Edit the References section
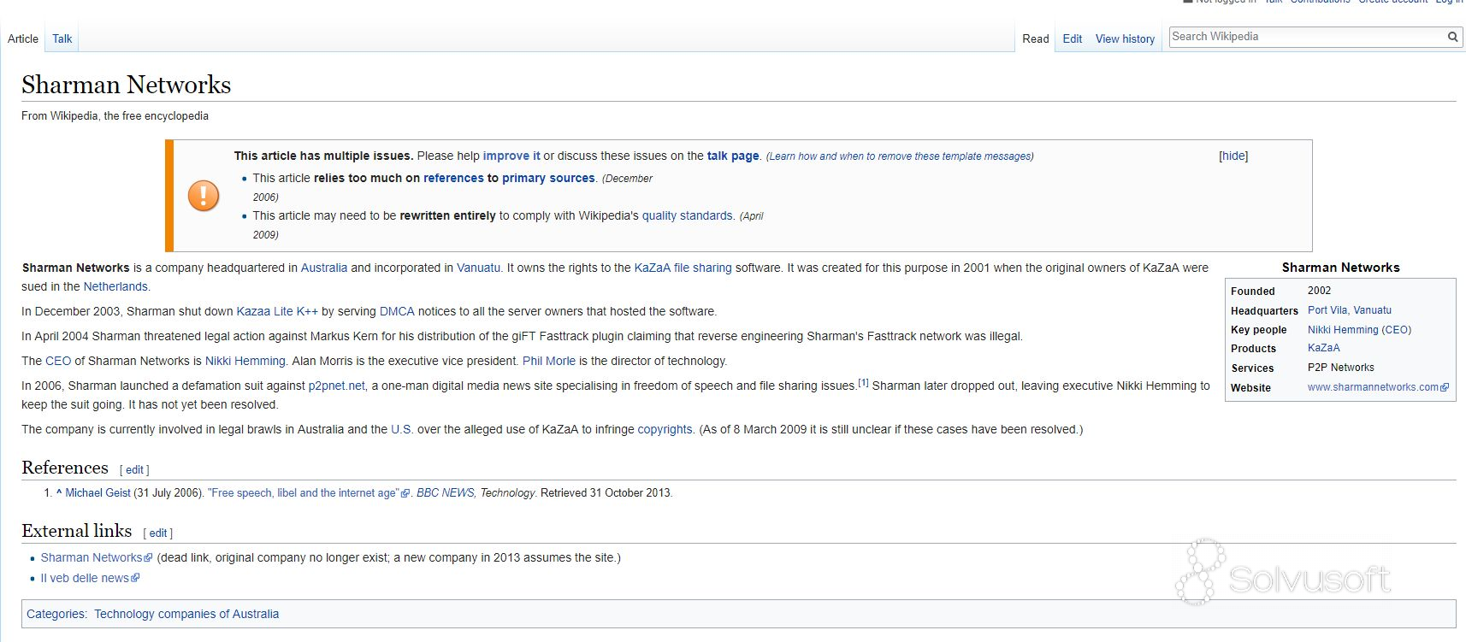 [x=135, y=469]
